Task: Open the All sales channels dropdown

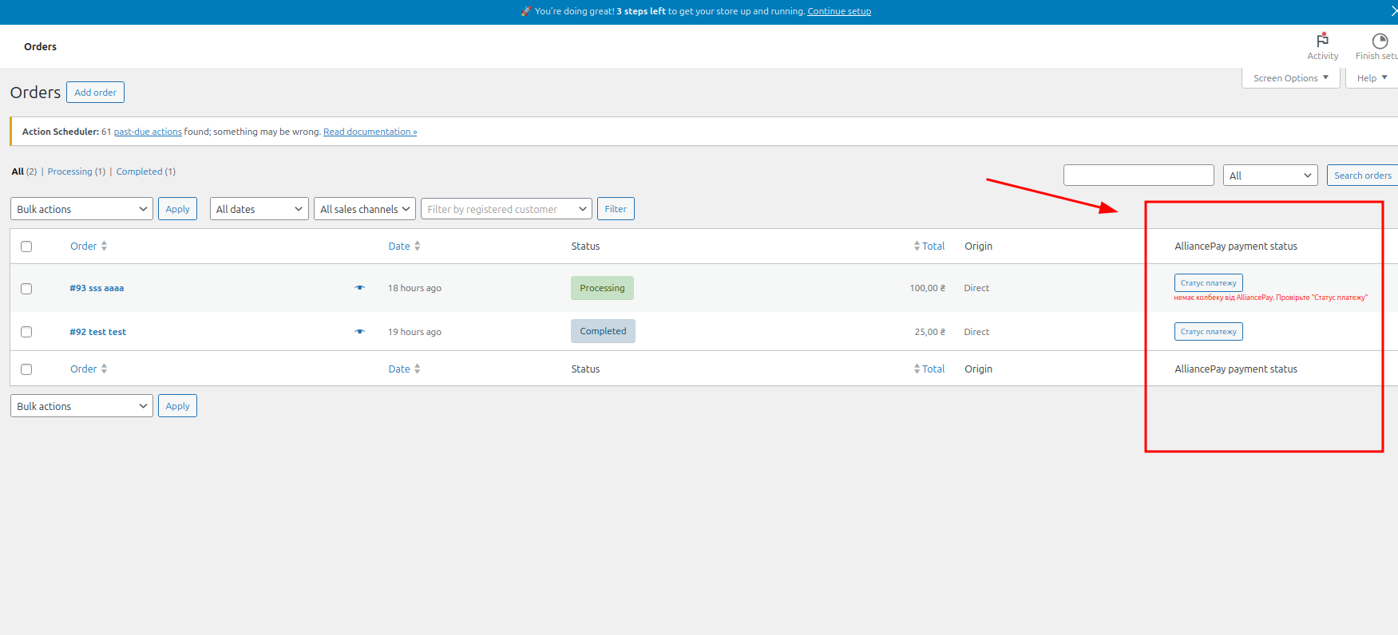Action: tap(364, 209)
